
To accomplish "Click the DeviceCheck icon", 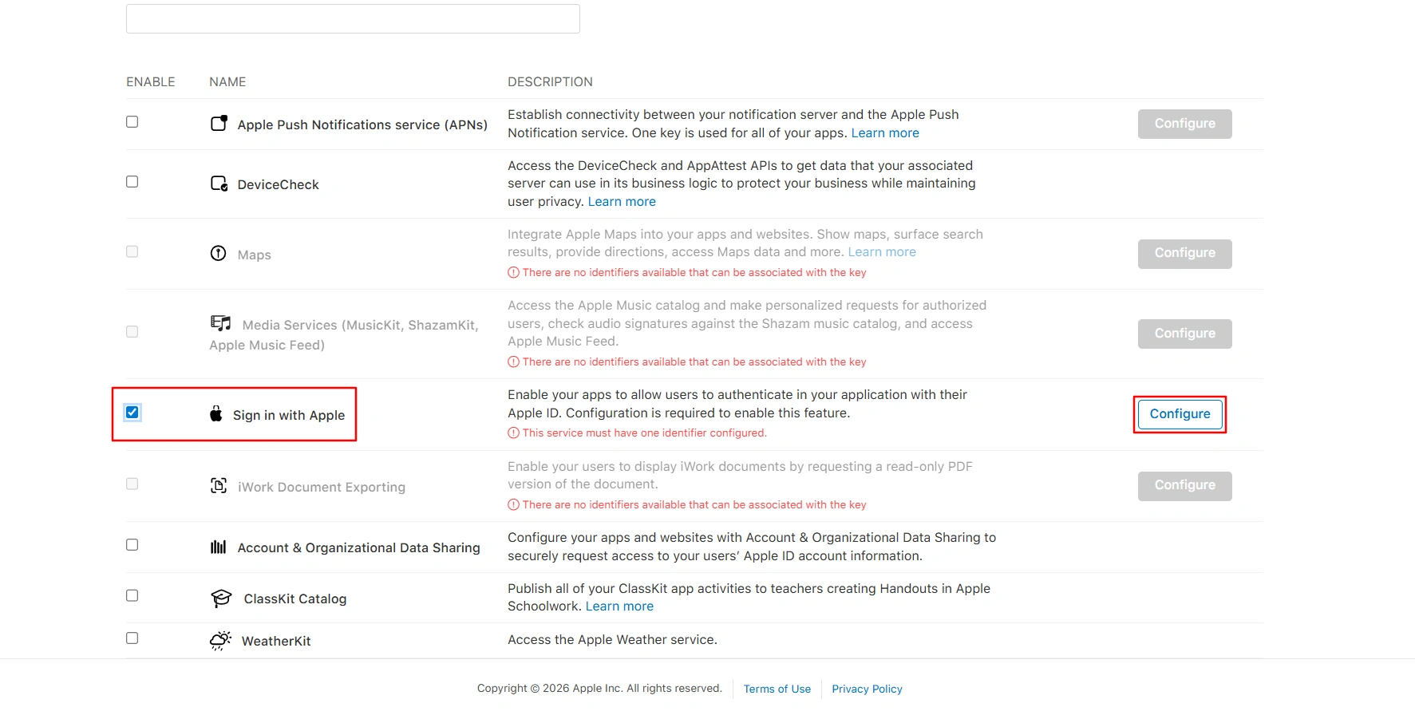I will (219, 184).
